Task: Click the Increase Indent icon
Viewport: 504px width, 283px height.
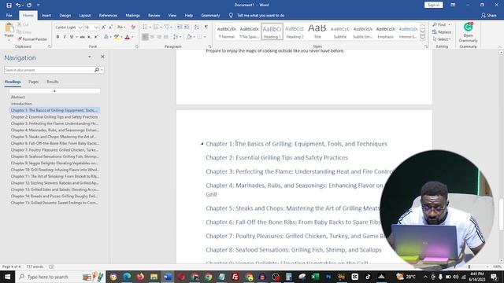Action: [x=187, y=27]
